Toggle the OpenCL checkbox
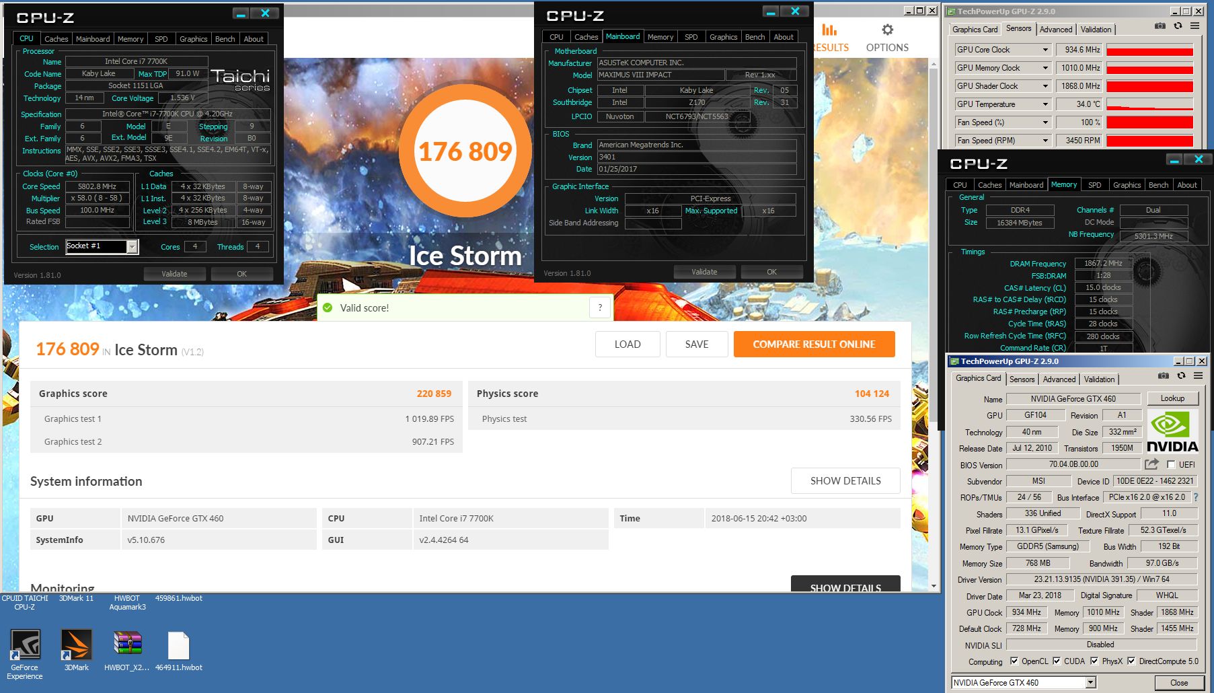This screenshot has height=693, width=1214. pyautogui.click(x=1014, y=661)
